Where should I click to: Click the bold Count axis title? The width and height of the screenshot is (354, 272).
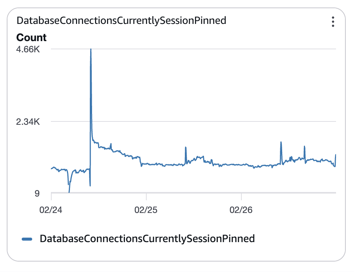(31, 37)
